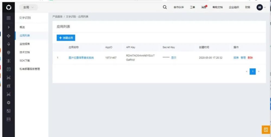Viewport: 271px width, 137px height.
Task: Click the 文字识别 sidebar heading
Action: [x=25, y=18]
